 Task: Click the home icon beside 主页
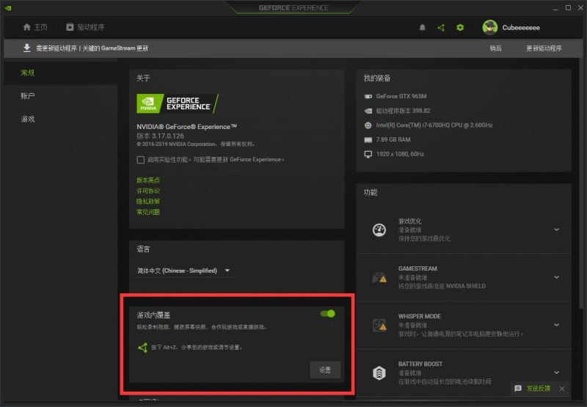pos(26,27)
